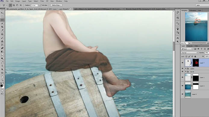Image resolution: width=209 pixels, height=117 pixels.
Task: Choose New selection mode
Action: point(11,5)
